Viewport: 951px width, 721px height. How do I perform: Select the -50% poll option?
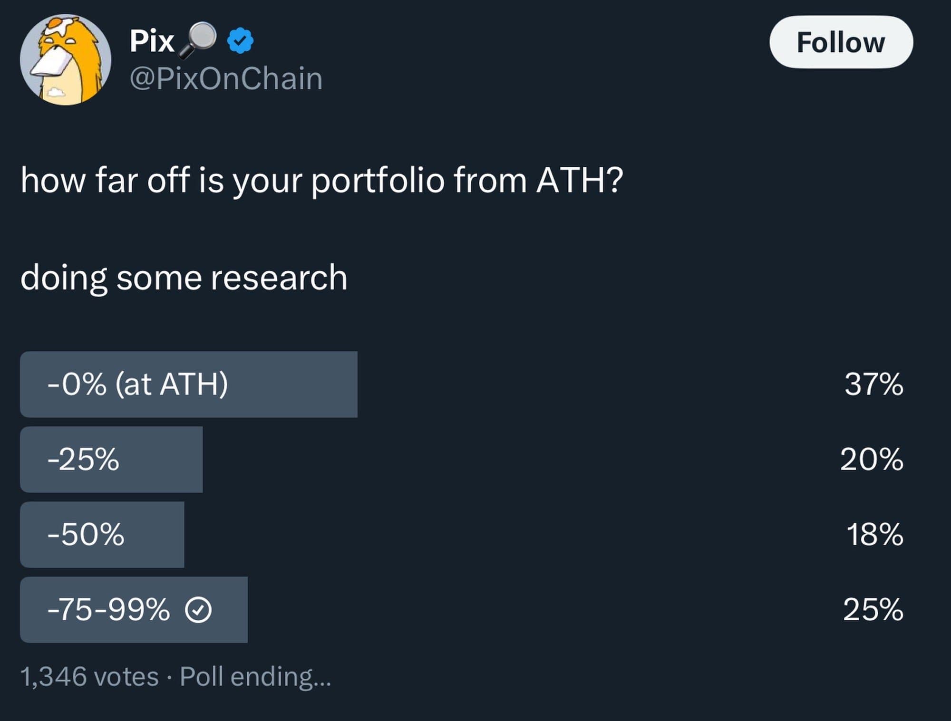pyautogui.click(x=86, y=534)
